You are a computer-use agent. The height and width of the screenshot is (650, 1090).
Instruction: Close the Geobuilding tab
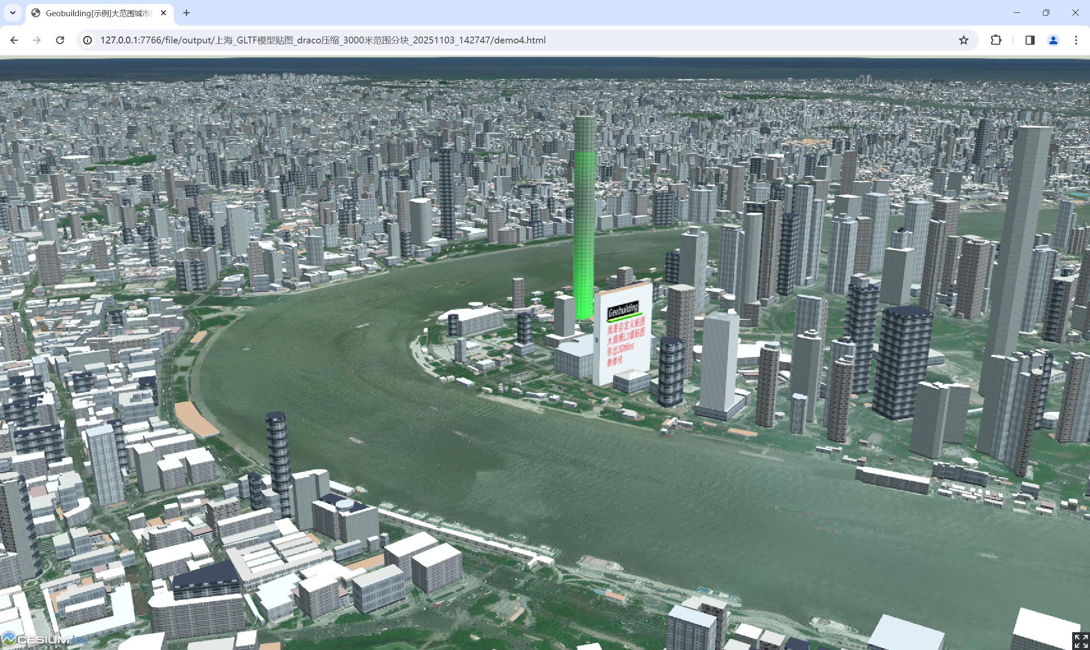[x=163, y=13]
